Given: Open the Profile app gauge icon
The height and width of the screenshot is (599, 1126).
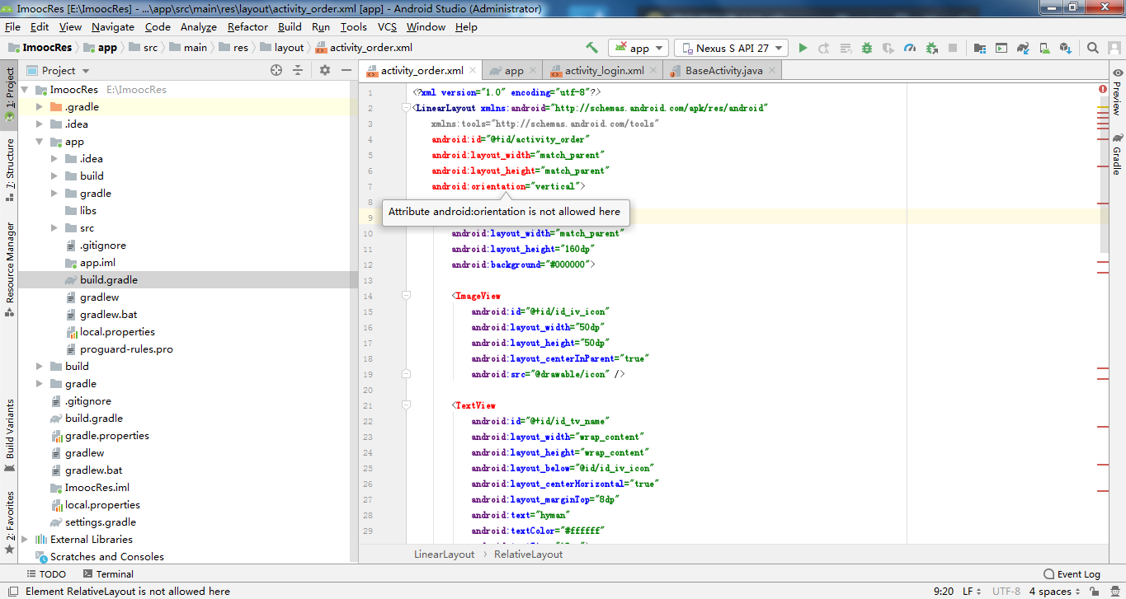Looking at the screenshot, I should [910, 48].
